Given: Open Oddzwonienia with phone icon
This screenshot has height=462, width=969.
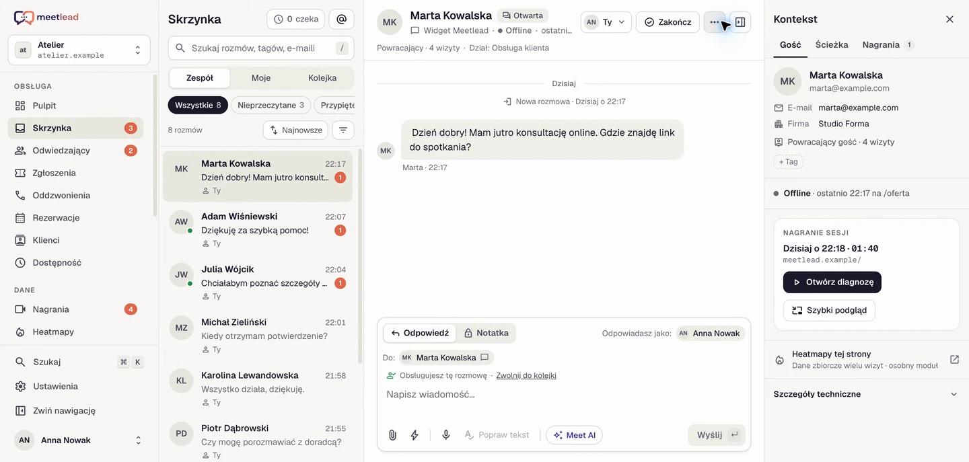Looking at the screenshot, I should pos(75,195).
